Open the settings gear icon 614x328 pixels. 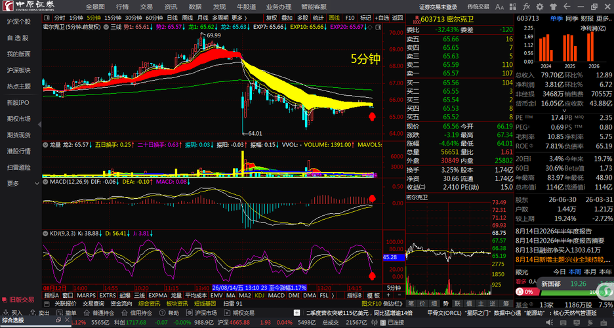click(x=540, y=7)
